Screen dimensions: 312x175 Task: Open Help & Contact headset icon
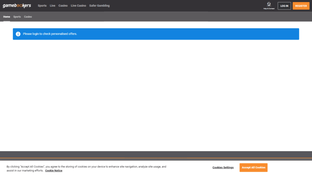(x=269, y=5)
